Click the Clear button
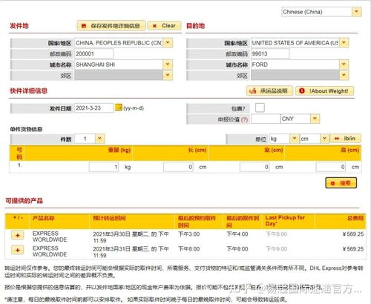The image size is (371, 304). coord(165,26)
